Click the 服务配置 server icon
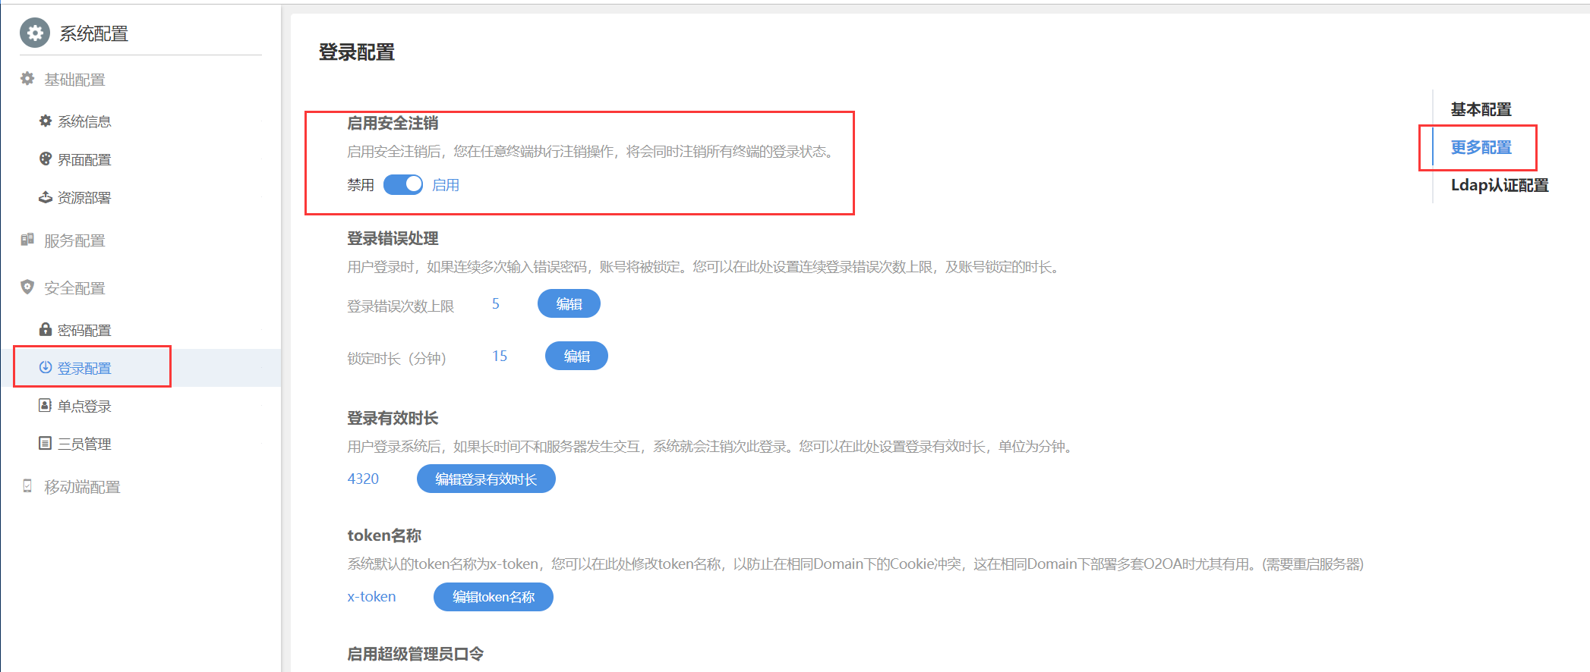Image resolution: width=1590 pixels, height=672 pixels. click(27, 240)
